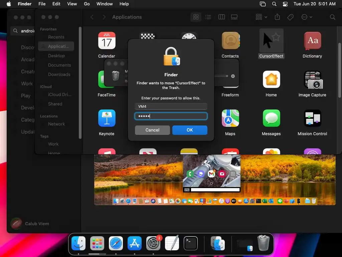Go back in Finder navigation
Screen dimensions: 342x257
92,17
